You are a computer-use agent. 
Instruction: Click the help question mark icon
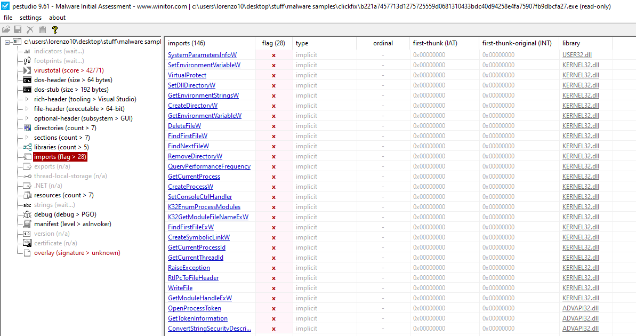coord(55,30)
